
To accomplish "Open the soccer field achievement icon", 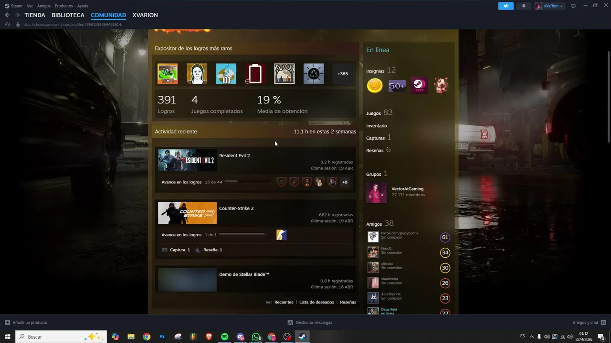I will (x=168, y=74).
